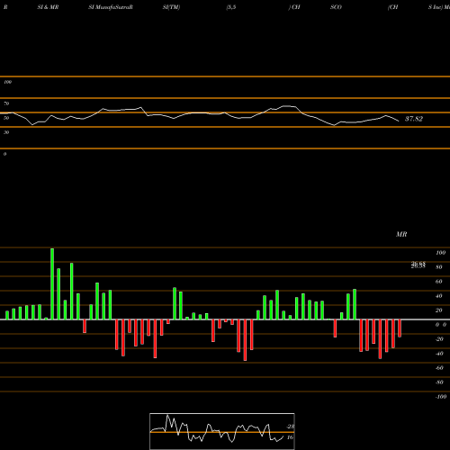Click the -60 label on MR axis

point(439,368)
